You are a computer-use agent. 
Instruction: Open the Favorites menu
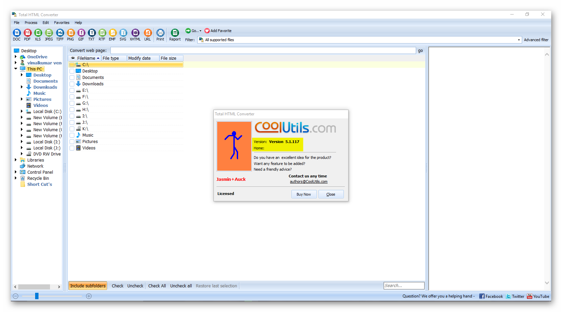coord(62,23)
